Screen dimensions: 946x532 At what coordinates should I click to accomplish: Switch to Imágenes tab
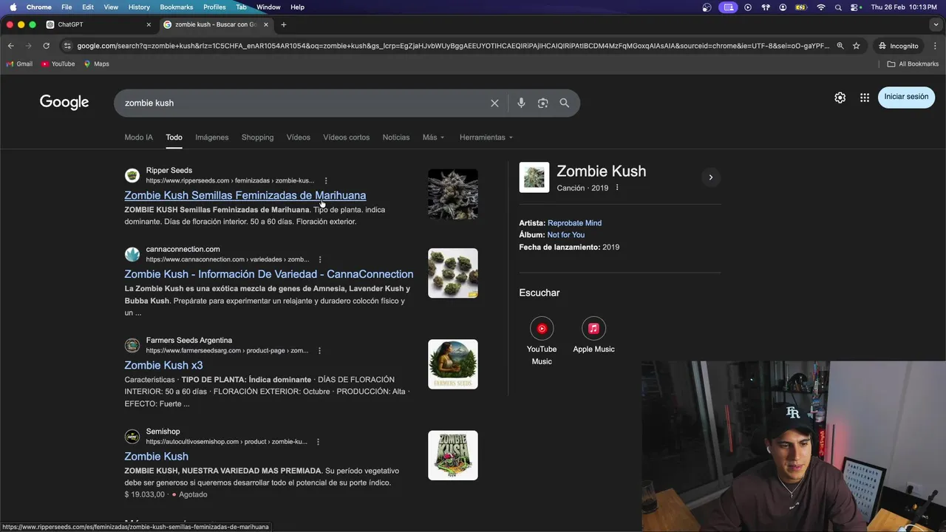(212, 137)
